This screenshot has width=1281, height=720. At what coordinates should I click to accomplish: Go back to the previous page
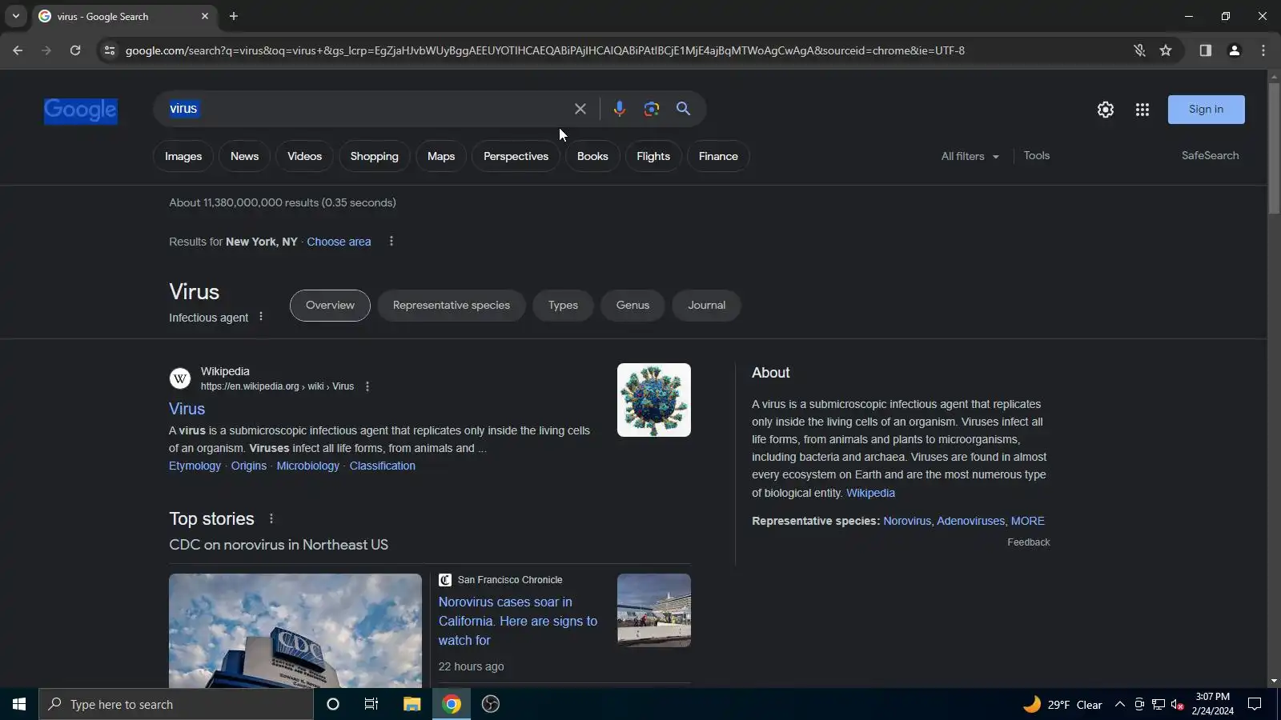[x=18, y=50]
